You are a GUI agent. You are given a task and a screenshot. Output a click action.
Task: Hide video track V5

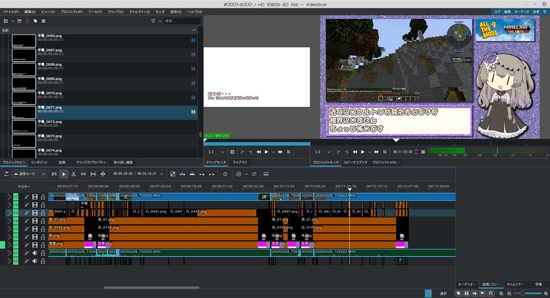[35, 212]
